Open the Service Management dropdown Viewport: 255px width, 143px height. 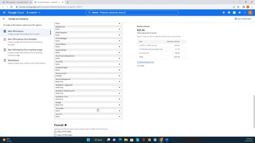pyautogui.click(x=88, y=82)
